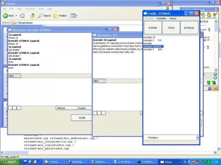Click the Internet Explorer quick launch icon

[30, 162]
